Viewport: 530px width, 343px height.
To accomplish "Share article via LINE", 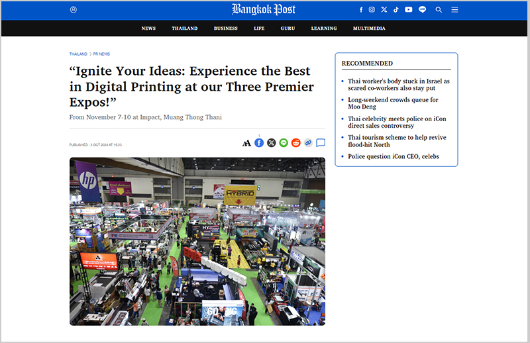I will point(284,143).
